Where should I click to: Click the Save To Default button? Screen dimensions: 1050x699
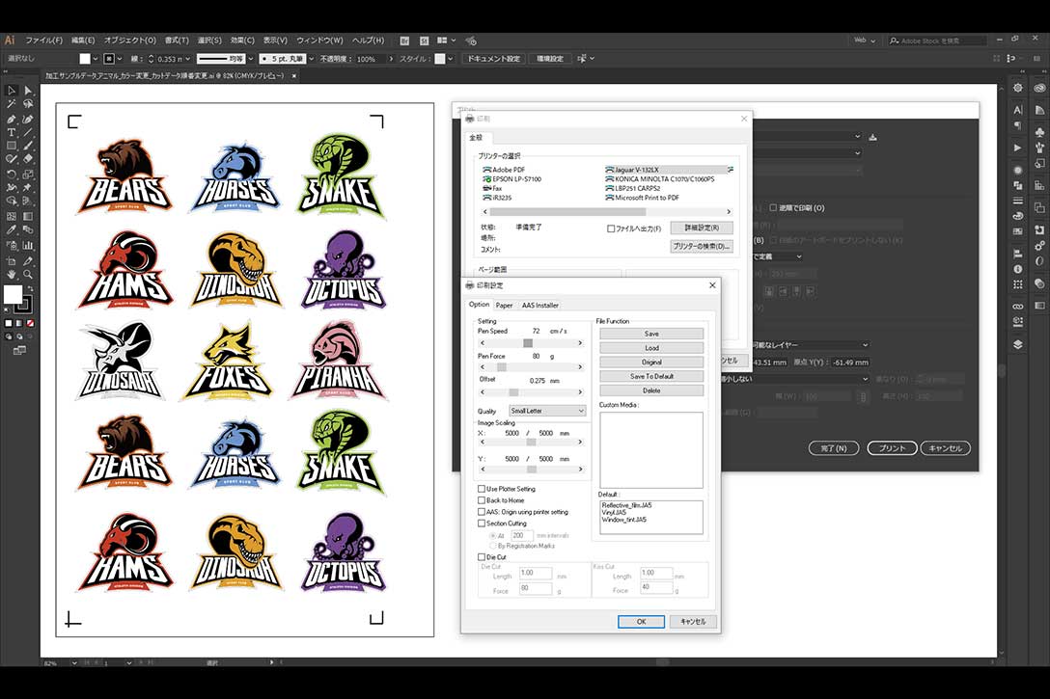pyautogui.click(x=651, y=376)
